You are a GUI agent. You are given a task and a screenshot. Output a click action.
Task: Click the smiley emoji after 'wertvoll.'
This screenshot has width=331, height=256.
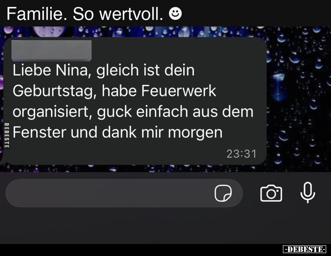175,14
